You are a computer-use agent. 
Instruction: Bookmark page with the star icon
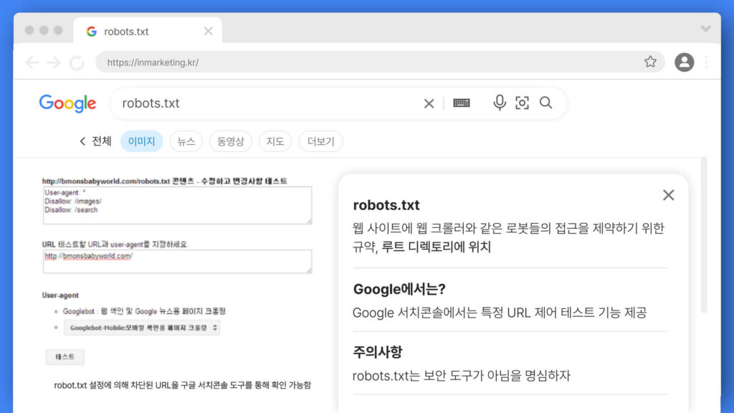point(649,62)
